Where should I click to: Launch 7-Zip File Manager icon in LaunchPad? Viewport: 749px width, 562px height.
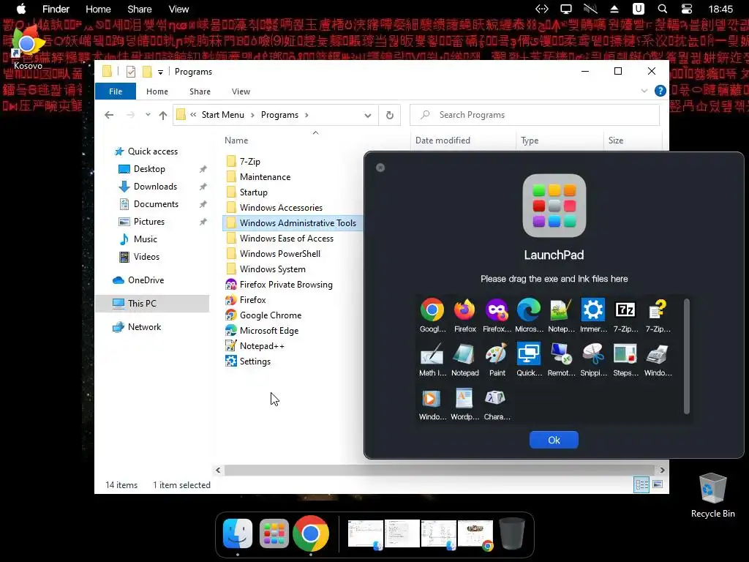pos(625,310)
